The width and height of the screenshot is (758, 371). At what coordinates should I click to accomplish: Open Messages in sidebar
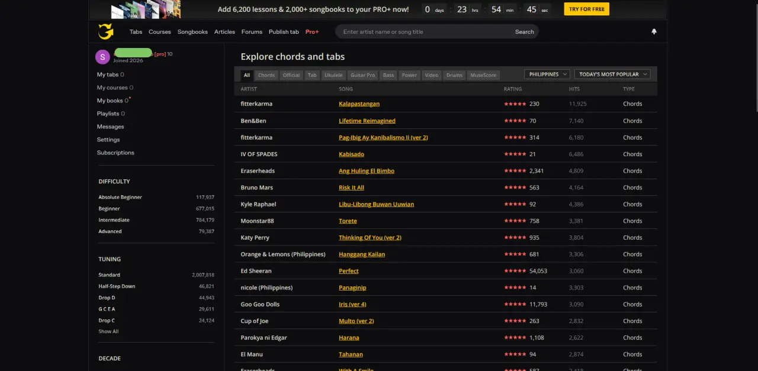111,127
